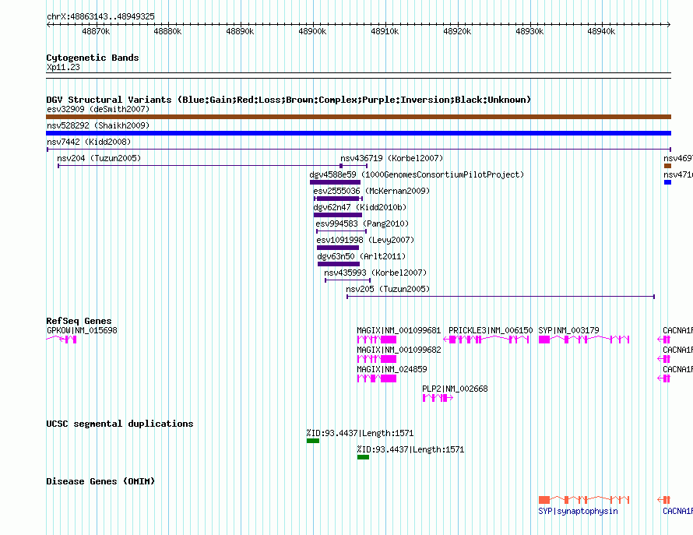Click the orange SYP OMIM gene glyph
Viewport: 693px width, 535px height.
point(584,500)
